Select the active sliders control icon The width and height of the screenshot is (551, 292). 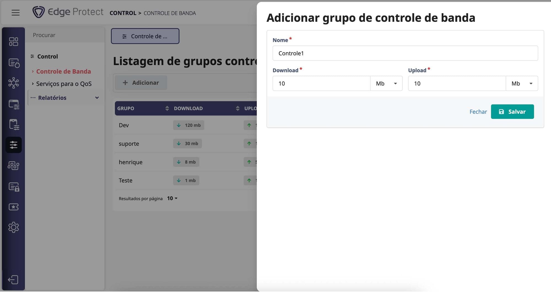tap(13, 145)
